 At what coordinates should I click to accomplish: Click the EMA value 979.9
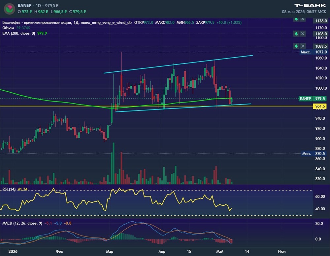tap(42, 33)
